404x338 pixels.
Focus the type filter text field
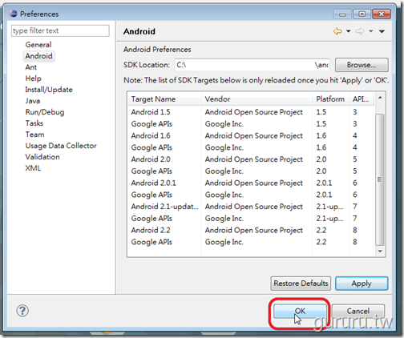point(60,30)
